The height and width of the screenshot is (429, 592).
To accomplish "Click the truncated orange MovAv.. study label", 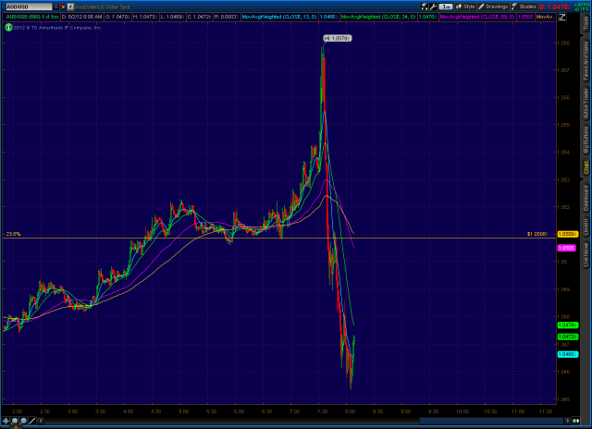I will pos(545,17).
